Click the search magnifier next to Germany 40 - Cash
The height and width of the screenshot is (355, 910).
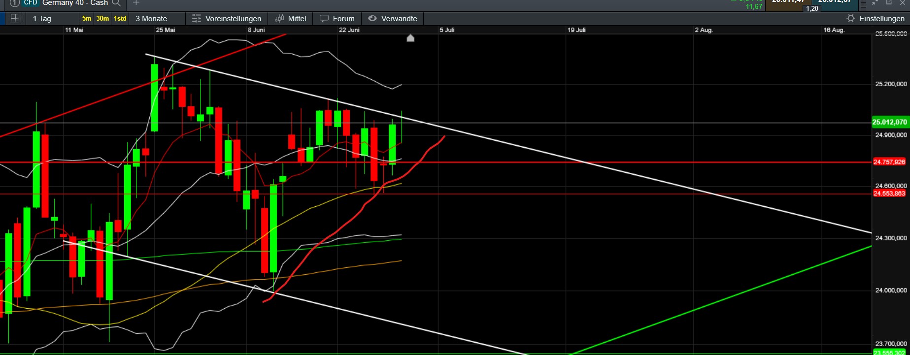click(x=116, y=3)
